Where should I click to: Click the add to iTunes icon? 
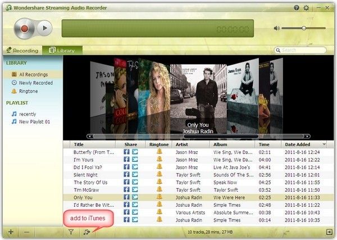(x=87, y=232)
